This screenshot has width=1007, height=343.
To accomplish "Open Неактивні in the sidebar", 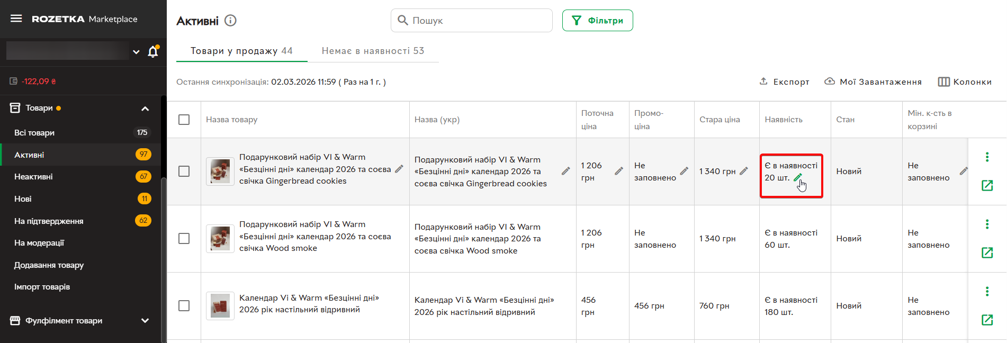I will [33, 177].
